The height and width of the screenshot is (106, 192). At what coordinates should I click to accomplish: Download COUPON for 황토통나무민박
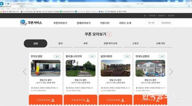(x=81, y=100)
